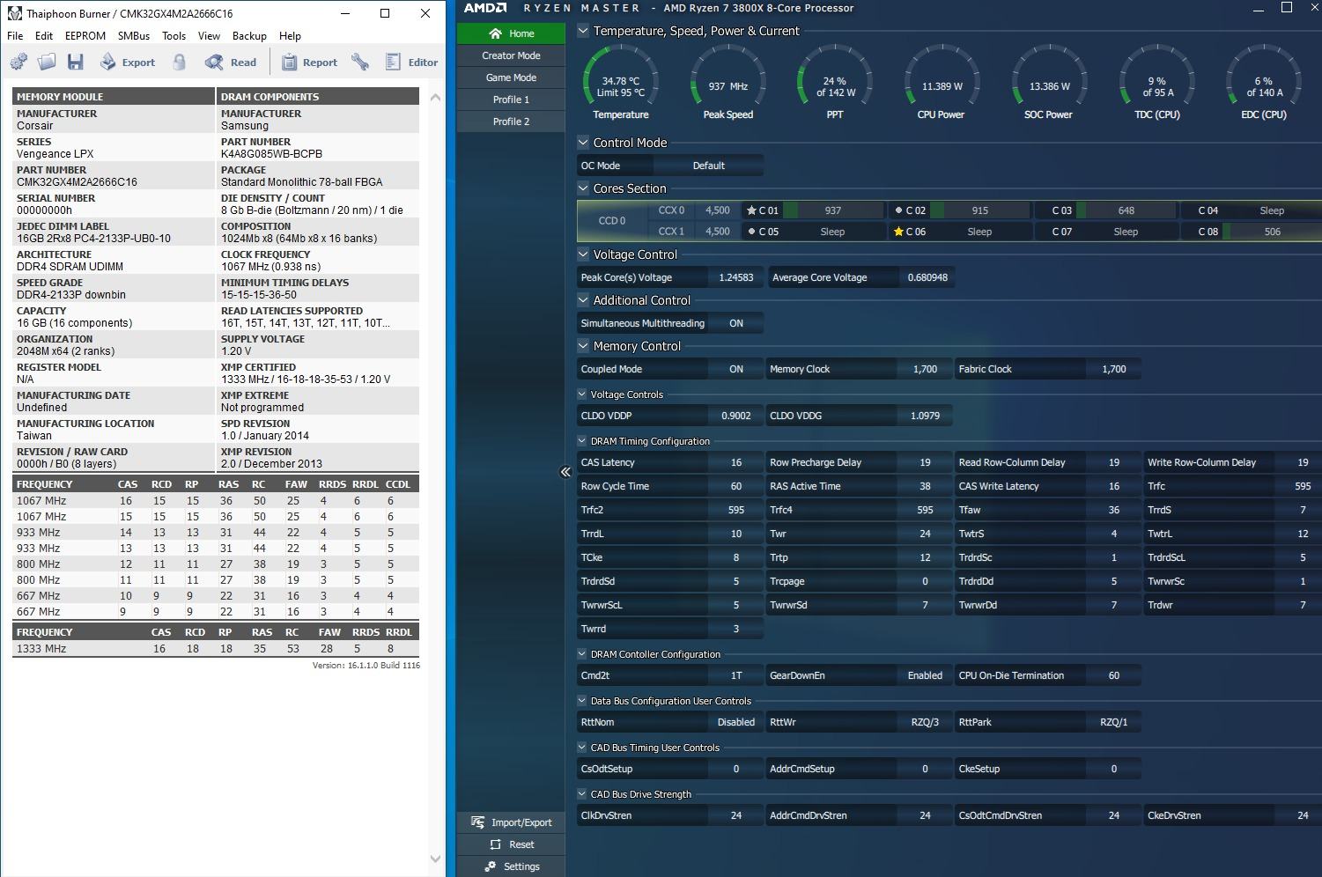Click the Reset button in Ryzen Master
Viewport: 1322px width, 877px height.
511,844
